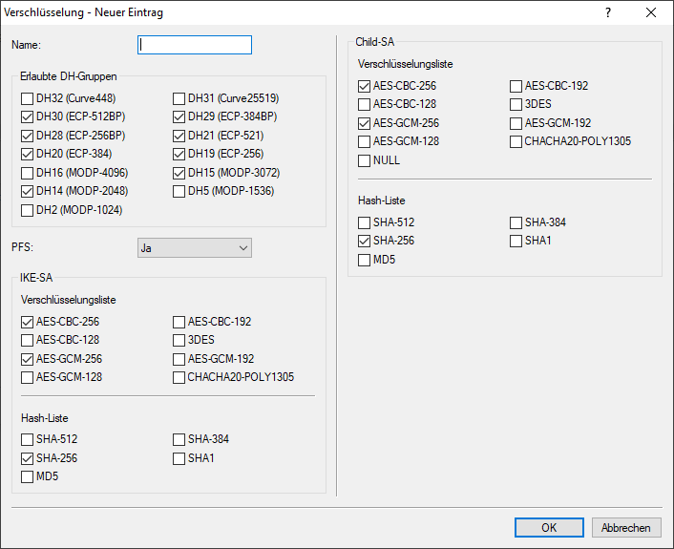Uncheck Child-SA AES-GCM-256 encryption
The height and width of the screenshot is (549, 674).
tap(365, 123)
